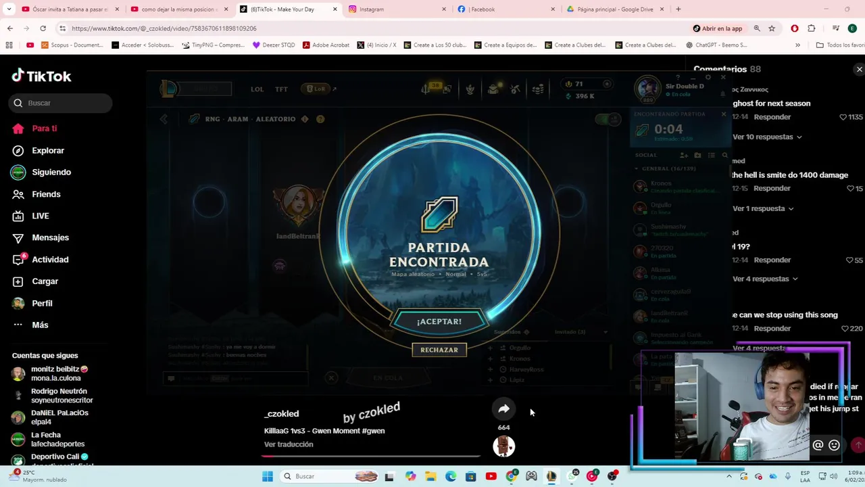
Task: Reply to 'ghost for next season' comment
Action: tap(772, 117)
